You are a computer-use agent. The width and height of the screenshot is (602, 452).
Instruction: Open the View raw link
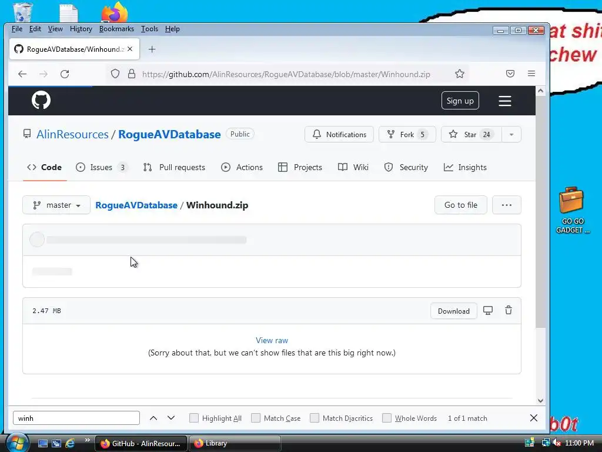(272, 340)
